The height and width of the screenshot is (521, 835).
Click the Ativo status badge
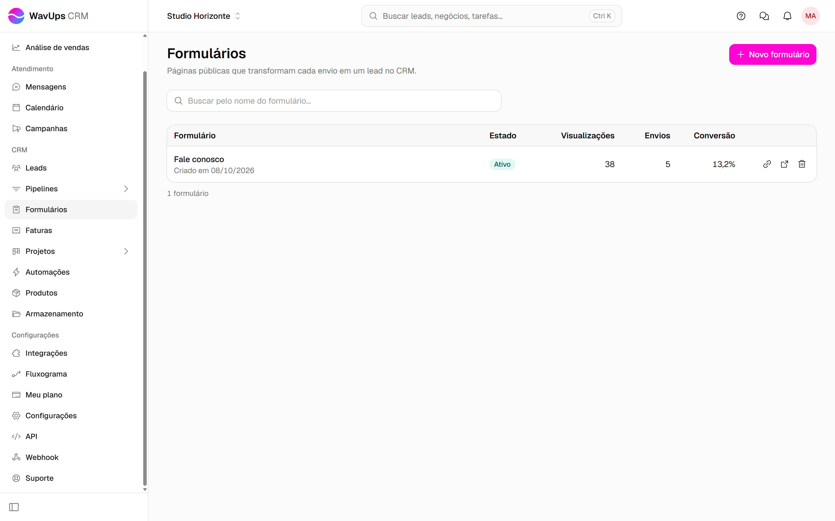502,164
